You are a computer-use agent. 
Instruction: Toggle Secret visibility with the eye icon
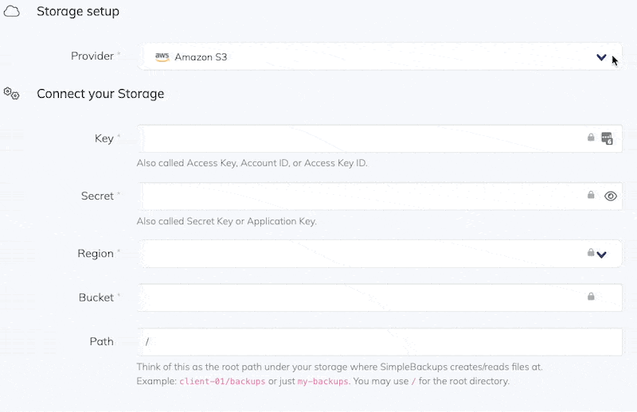(x=611, y=196)
